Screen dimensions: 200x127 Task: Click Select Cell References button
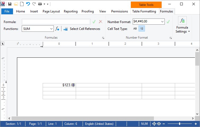pos(82,29)
